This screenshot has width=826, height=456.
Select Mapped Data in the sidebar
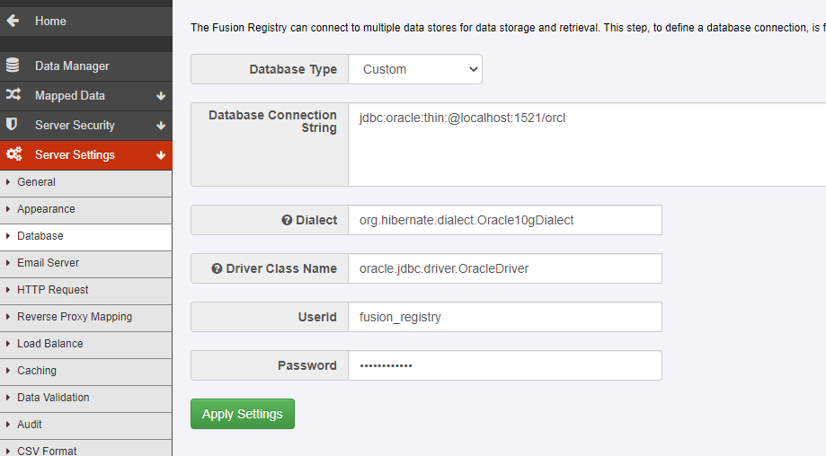[86, 96]
